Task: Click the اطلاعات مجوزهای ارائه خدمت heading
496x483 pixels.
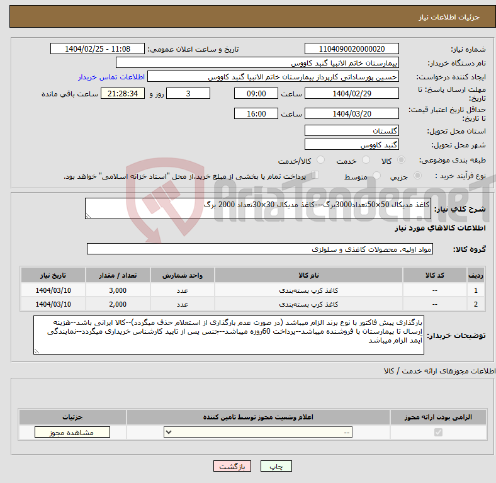Action: (439, 371)
